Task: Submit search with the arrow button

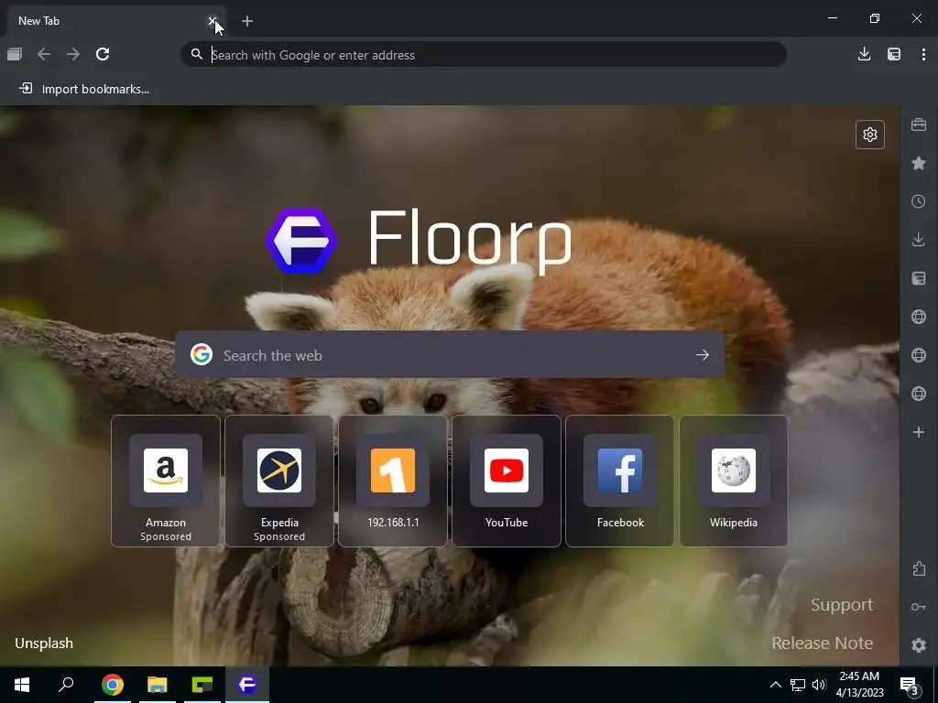Action: (703, 354)
